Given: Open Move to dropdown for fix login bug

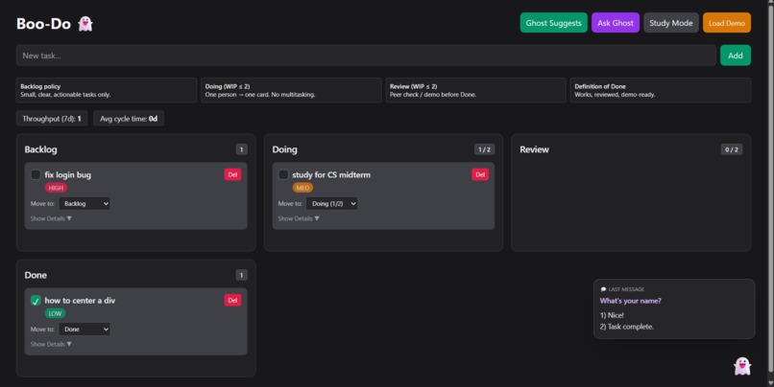Looking at the screenshot, I should click(x=85, y=203).
